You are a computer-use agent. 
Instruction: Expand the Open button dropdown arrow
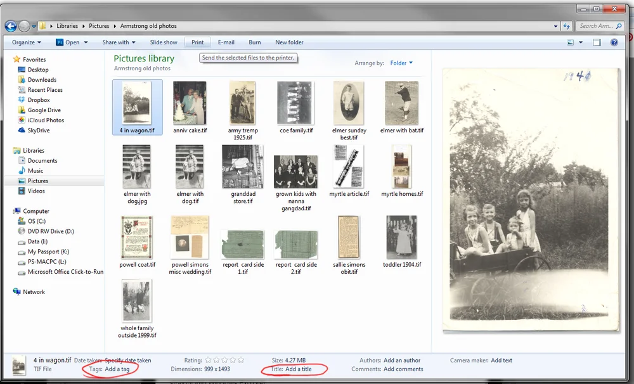85,42
